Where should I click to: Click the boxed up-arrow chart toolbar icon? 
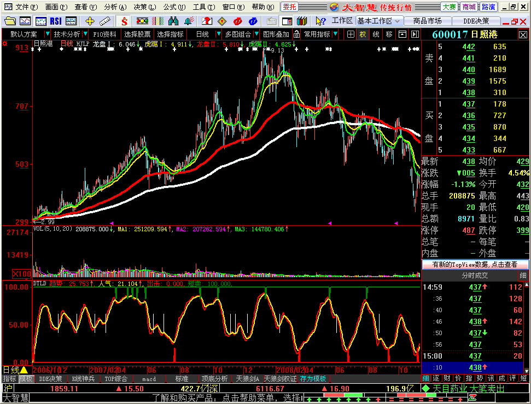(x=402, y=34)
